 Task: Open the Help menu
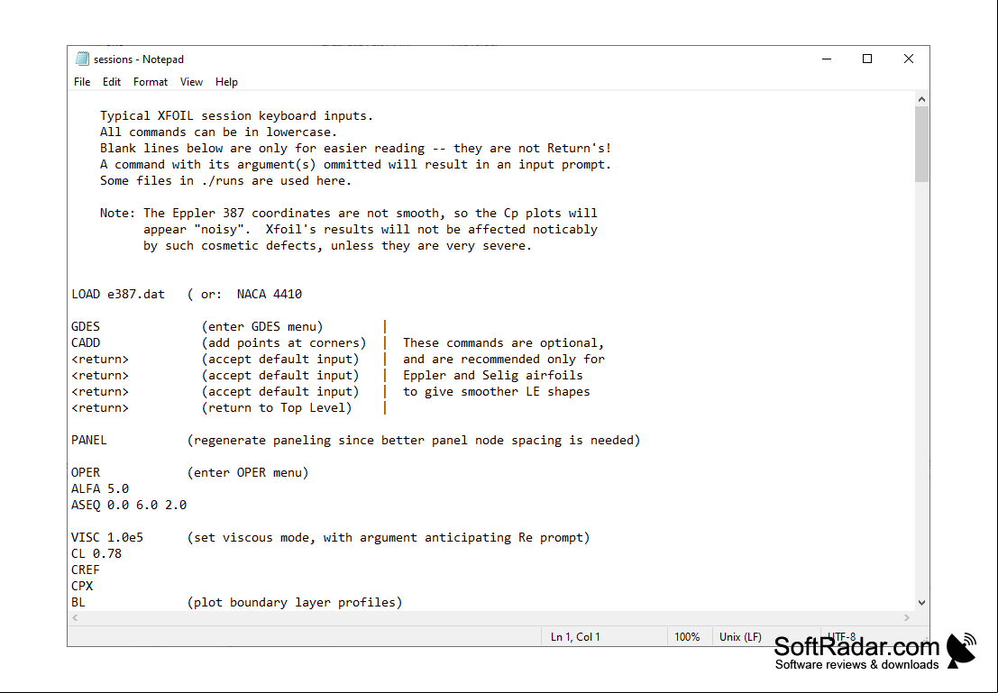point(226,82)
